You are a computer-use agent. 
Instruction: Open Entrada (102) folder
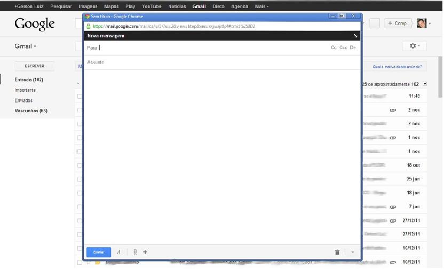[x=29, y=80]
